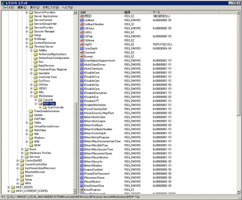The image size is (242, 200).
Task: Click the fDisableEncryption DWORD icon
Action: coord(82,93)
